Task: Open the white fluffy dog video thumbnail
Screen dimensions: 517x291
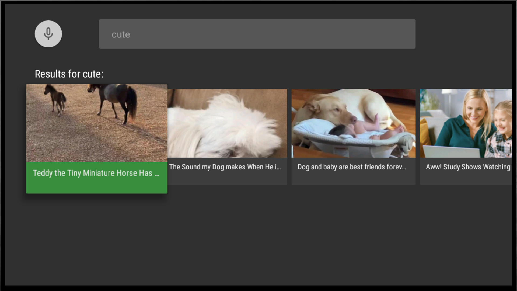Action: click(227, 123)
